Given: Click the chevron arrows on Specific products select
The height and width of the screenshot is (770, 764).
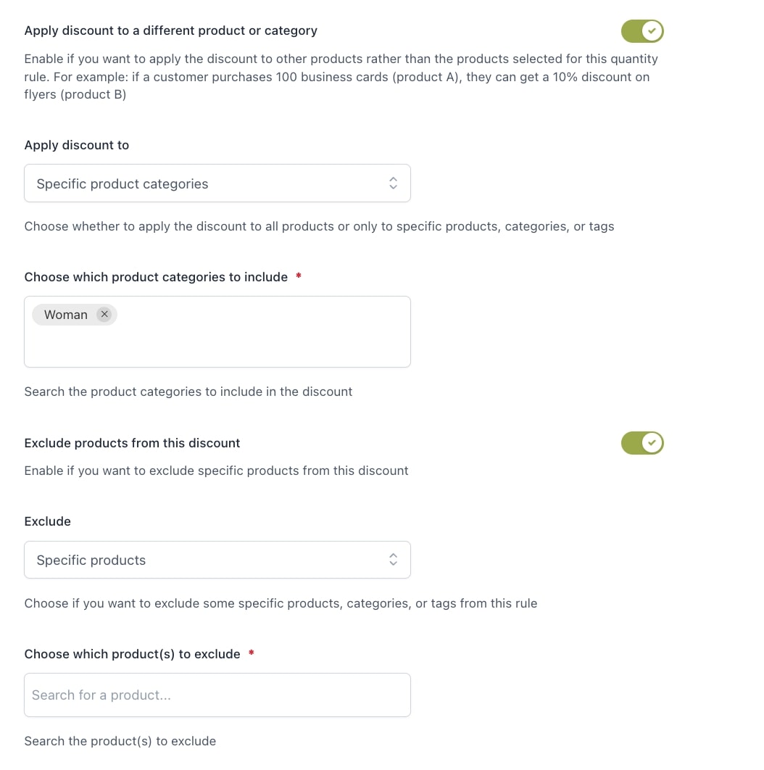Looking at the screenshot, I should pyautogui.click(x=393, y=559).
